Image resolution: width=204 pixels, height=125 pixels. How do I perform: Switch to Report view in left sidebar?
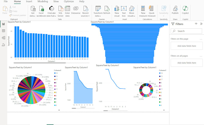point(4,24)
